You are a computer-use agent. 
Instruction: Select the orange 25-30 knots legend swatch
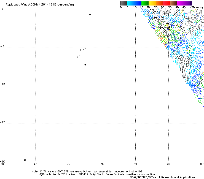159,3
